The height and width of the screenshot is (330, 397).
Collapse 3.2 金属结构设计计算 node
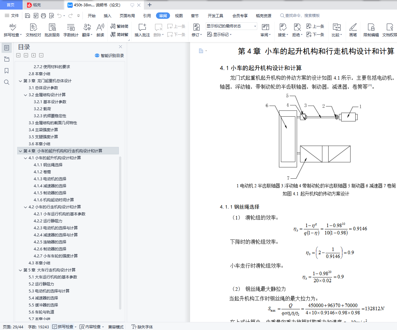coord(25,95)
